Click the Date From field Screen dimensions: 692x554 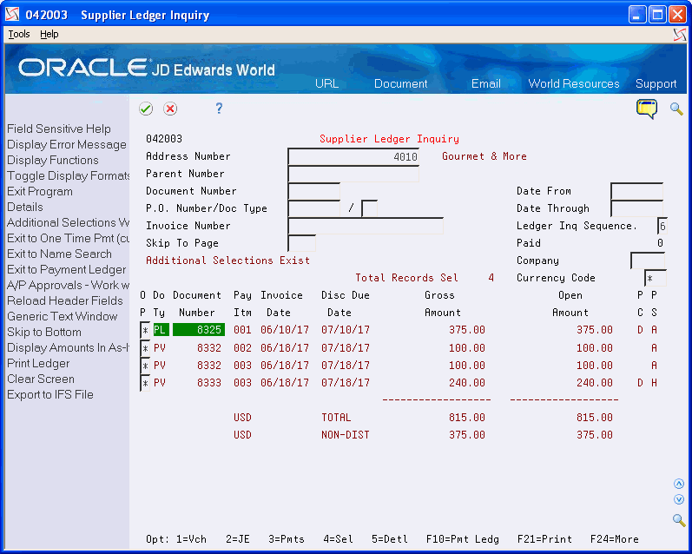(636, 191)
